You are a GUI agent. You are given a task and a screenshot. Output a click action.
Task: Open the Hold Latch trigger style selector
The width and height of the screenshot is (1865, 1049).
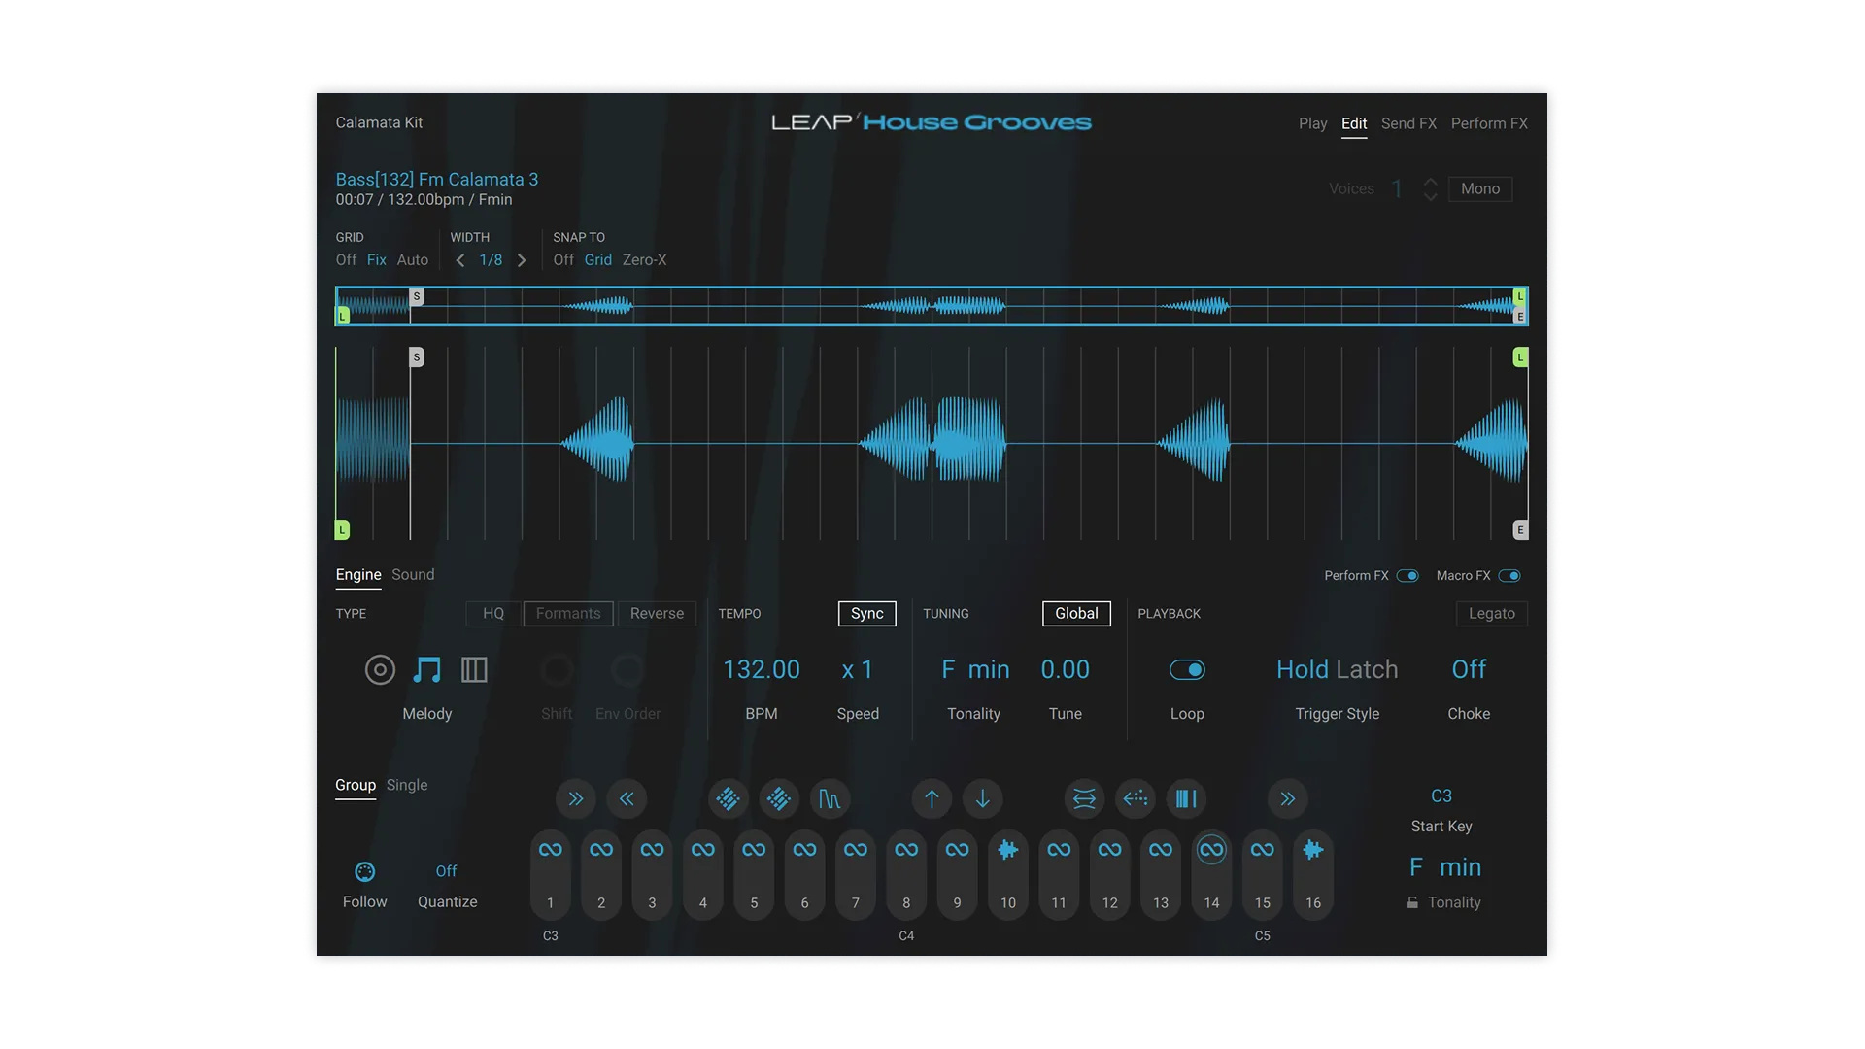1337,670
